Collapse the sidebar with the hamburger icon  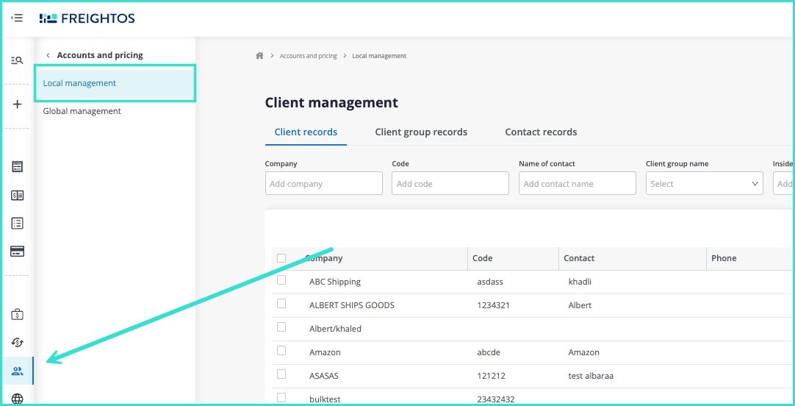pyautogui.click(x=17, y=18)
